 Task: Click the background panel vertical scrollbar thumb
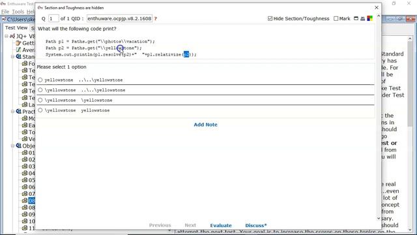pyautogui.click(x=410, y=84)
